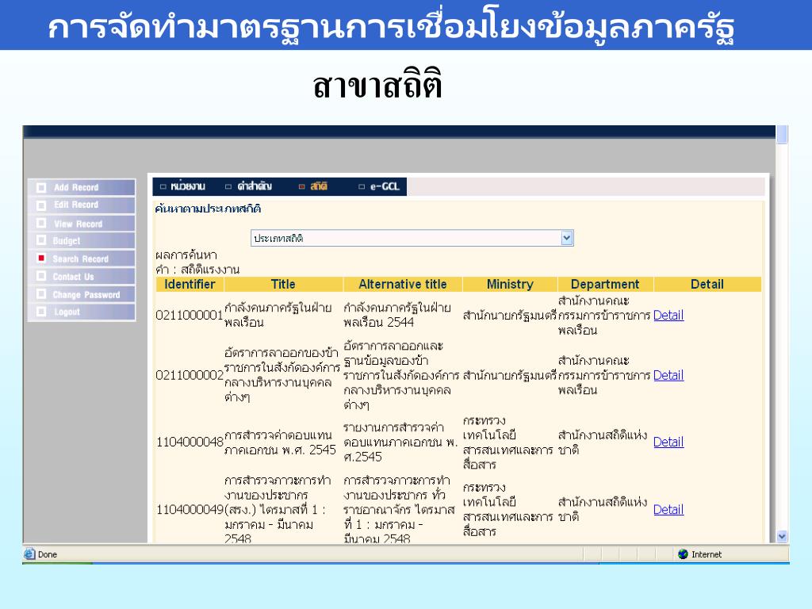Screen dimensions: 812x609
Task: Click identifier 1104000049 cell
Action: pos(190,510)
